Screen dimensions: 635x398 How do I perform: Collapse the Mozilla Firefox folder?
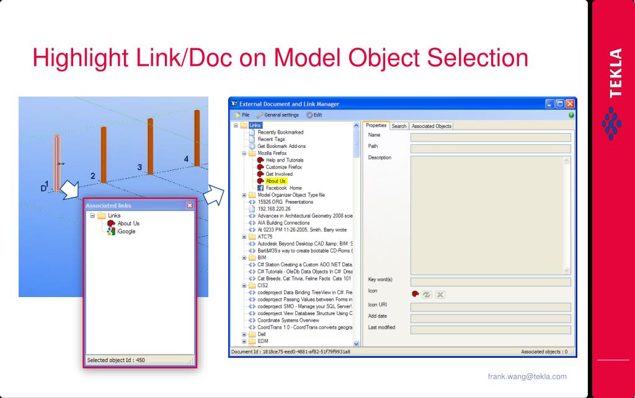[x=244, y=153]
